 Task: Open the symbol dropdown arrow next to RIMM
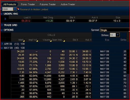tap(15, 9)
